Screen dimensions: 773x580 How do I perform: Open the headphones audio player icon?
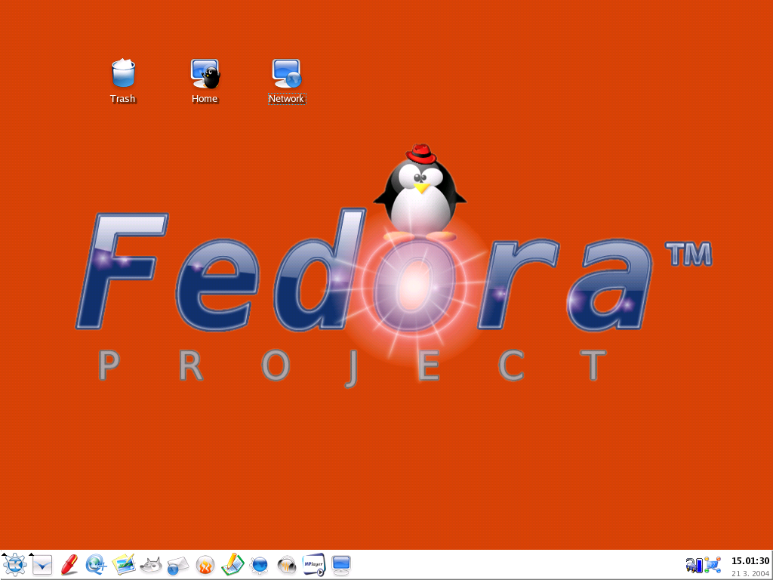[286, 565]
